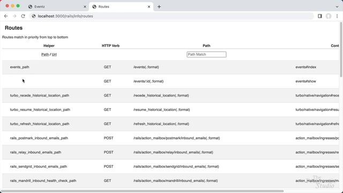Click /resume_historical_location(.:format) path
This screenshot has height=193, width=343.
(162, 109)
